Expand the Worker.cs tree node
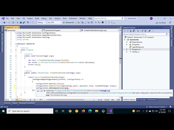The width and height of the screenshot is (174, 130). pyautogui.click(x=127, y=52)
